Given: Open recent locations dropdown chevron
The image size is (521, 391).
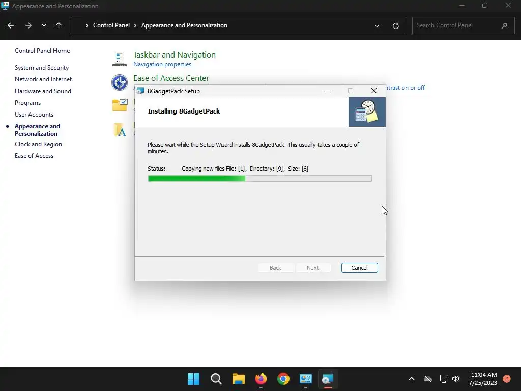Looking at the screenshot, I should pos(44,25).
